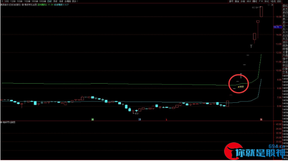Image resolution: width=288 pixels, height=161 pixels.
Task: Click the 统计 statistics toolbar button
Action: tap(249, 1)
